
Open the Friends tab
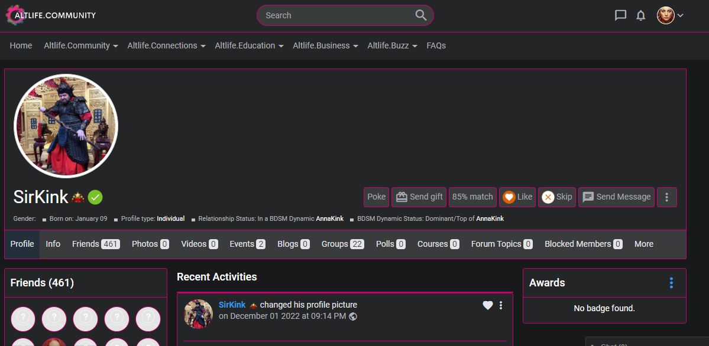coord(95,244)
